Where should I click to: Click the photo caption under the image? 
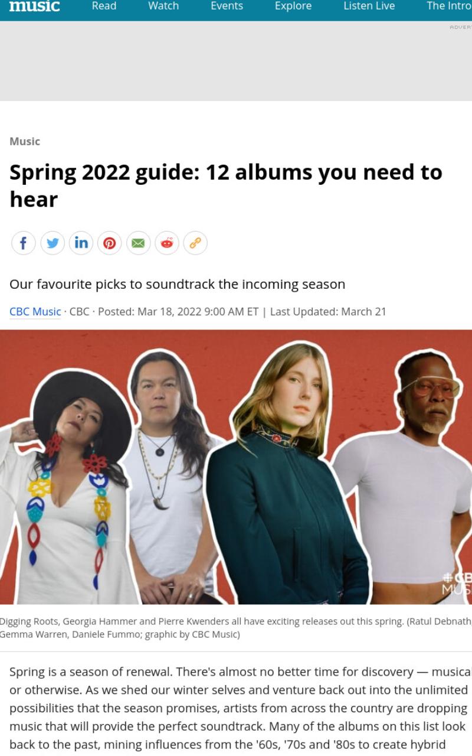coord(236,628)
